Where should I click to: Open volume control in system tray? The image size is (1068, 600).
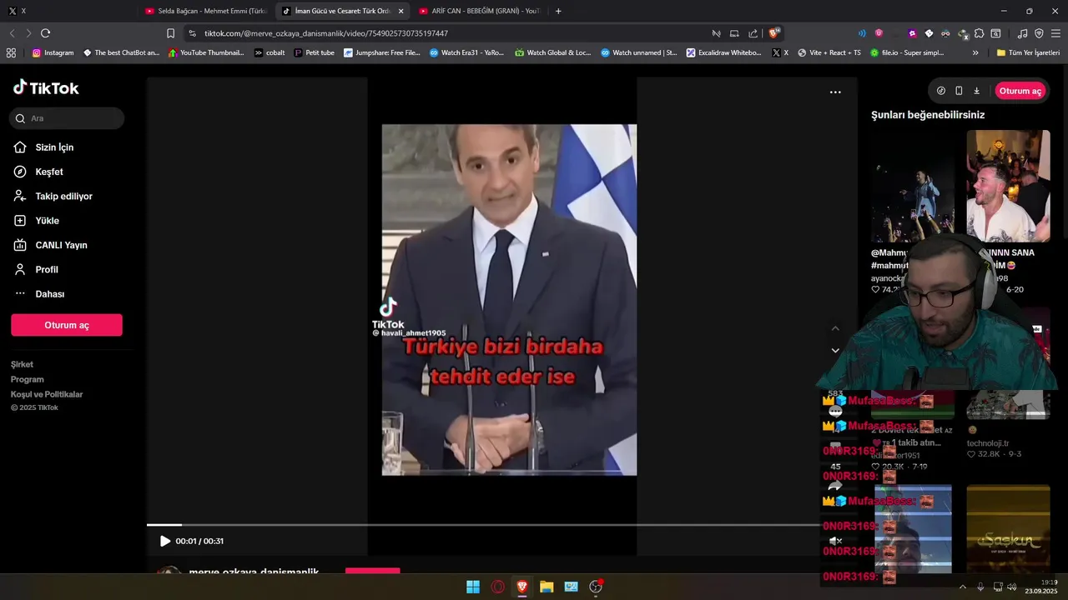click(1011, 587)
